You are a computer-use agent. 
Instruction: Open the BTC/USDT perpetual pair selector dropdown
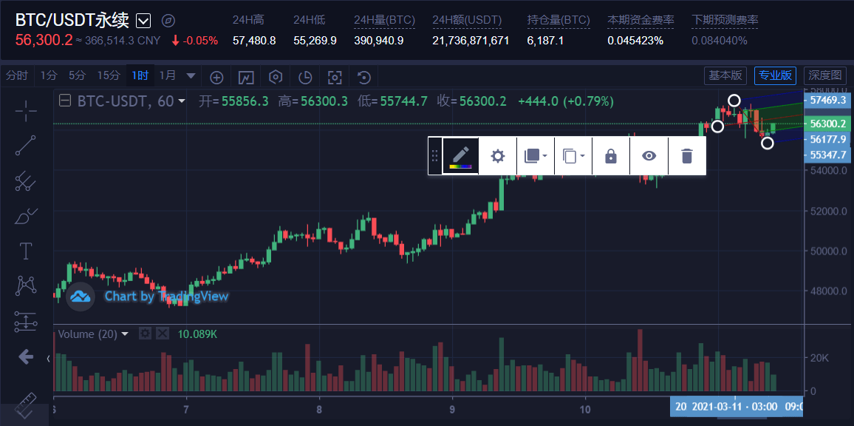point(143,21)
